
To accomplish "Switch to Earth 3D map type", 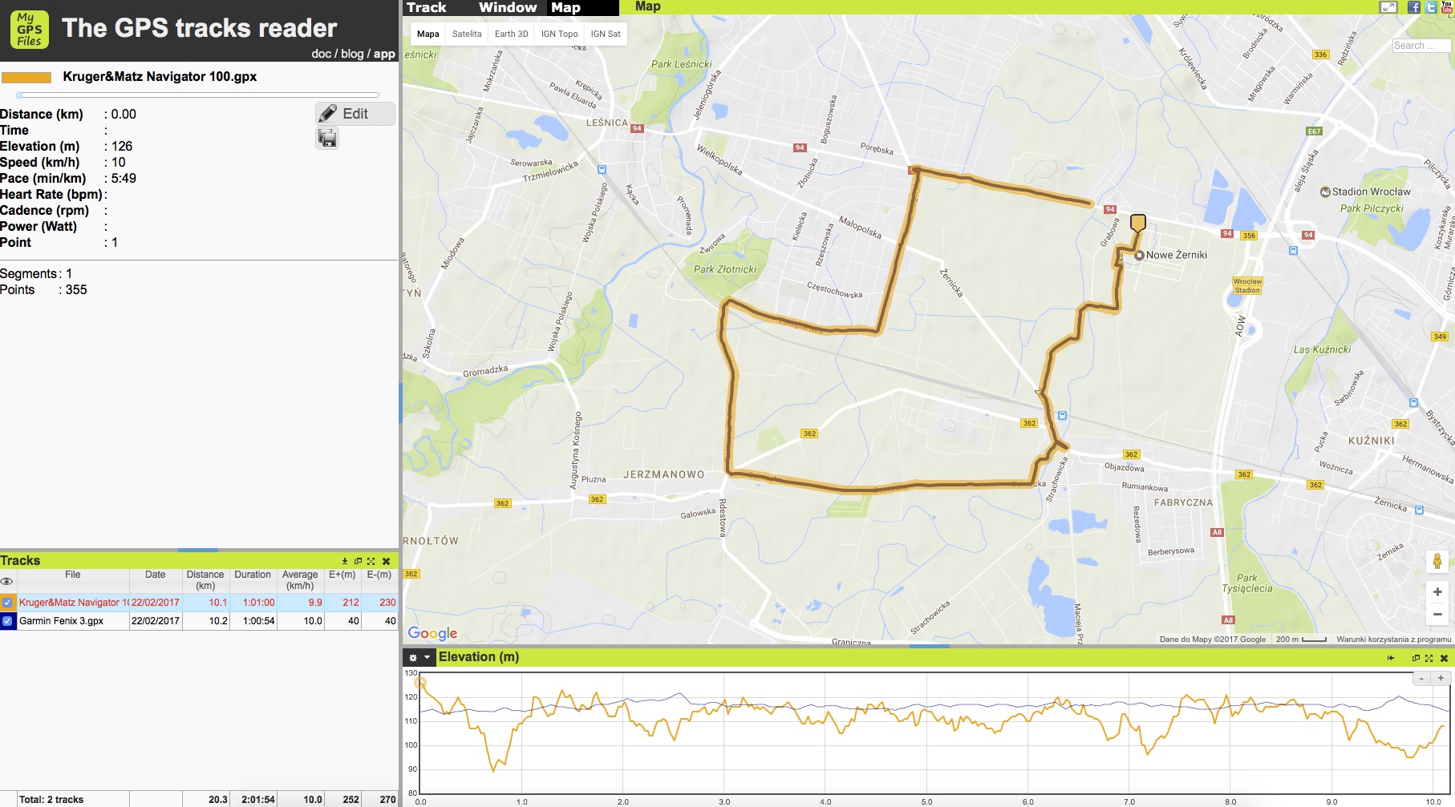I will tap(511, 34).
